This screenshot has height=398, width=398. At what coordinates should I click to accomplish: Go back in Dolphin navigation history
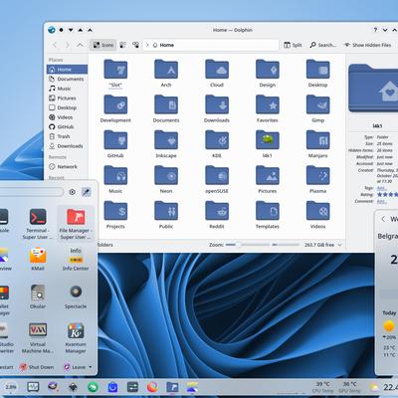click(x=55, y=45)
